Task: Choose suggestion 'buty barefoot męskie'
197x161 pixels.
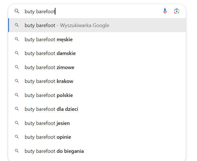Action: point(97,39)
